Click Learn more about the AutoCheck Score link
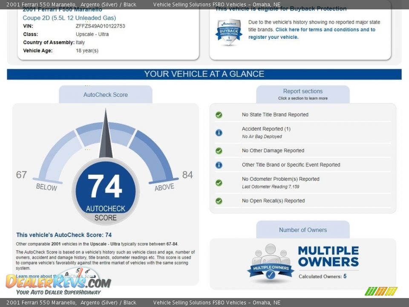Image resolution: width=409 pixels, height=307 pixels. [x=55, y=276]
